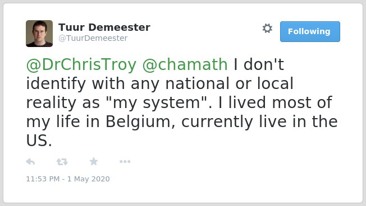Select the reply arrow below the tweet
This screenshot has height=206, width=366.
click(x=30, y=162)
